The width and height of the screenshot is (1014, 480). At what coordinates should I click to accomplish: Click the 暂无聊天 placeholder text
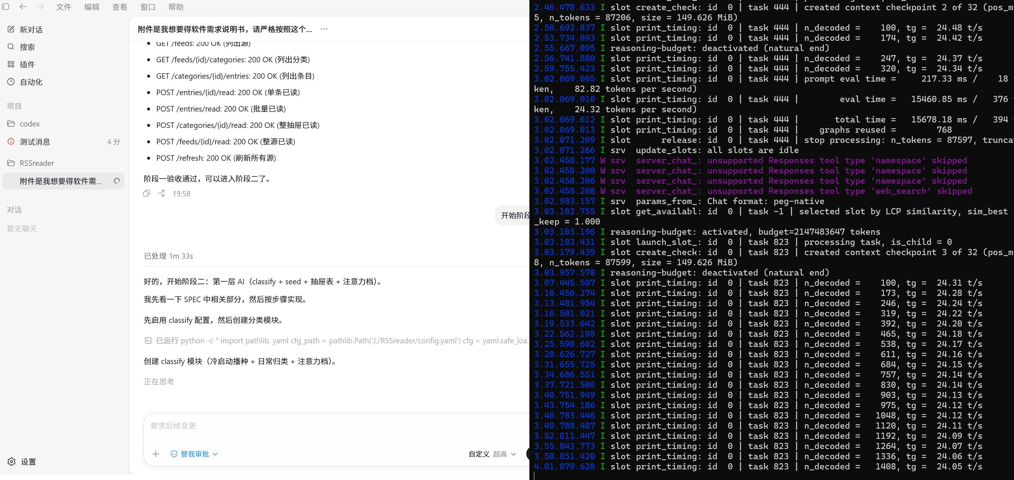[x=21, y=229]
